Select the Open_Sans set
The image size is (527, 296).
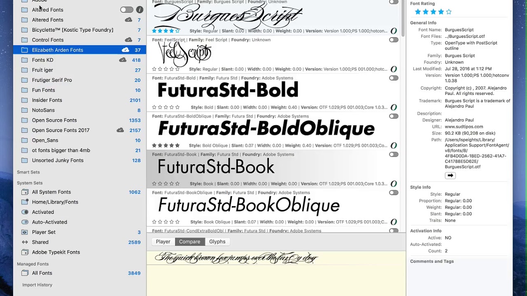[x=79, y=140]
